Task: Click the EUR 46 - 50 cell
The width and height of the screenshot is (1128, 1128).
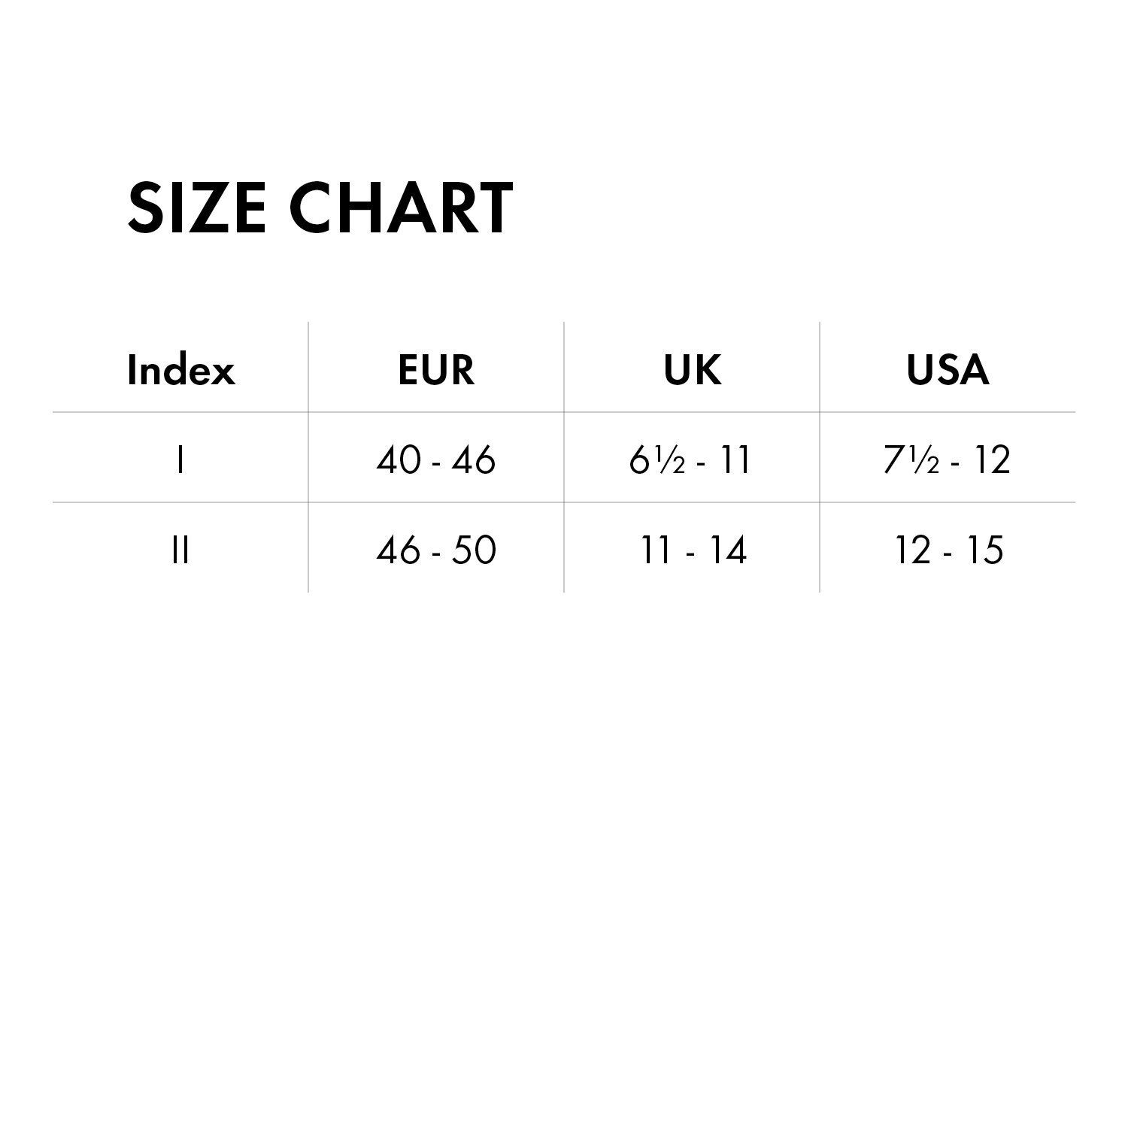Action: tap(436, 550)
